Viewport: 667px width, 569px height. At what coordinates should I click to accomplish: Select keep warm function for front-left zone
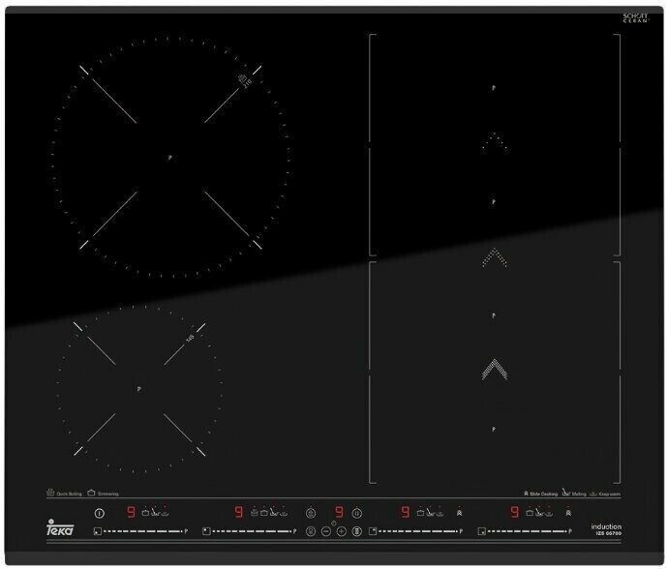pyautogui.click(x=165, y=514)
